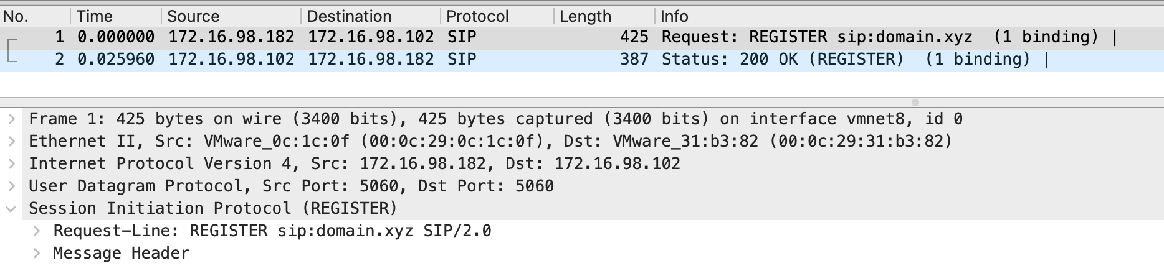Sort packets by the Time column

point(116,16)
